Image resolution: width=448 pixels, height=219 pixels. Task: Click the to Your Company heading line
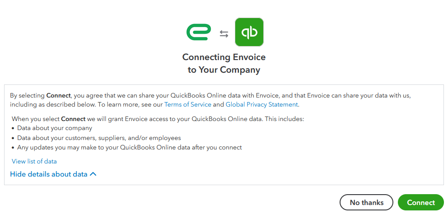click(x=224, y=70)
